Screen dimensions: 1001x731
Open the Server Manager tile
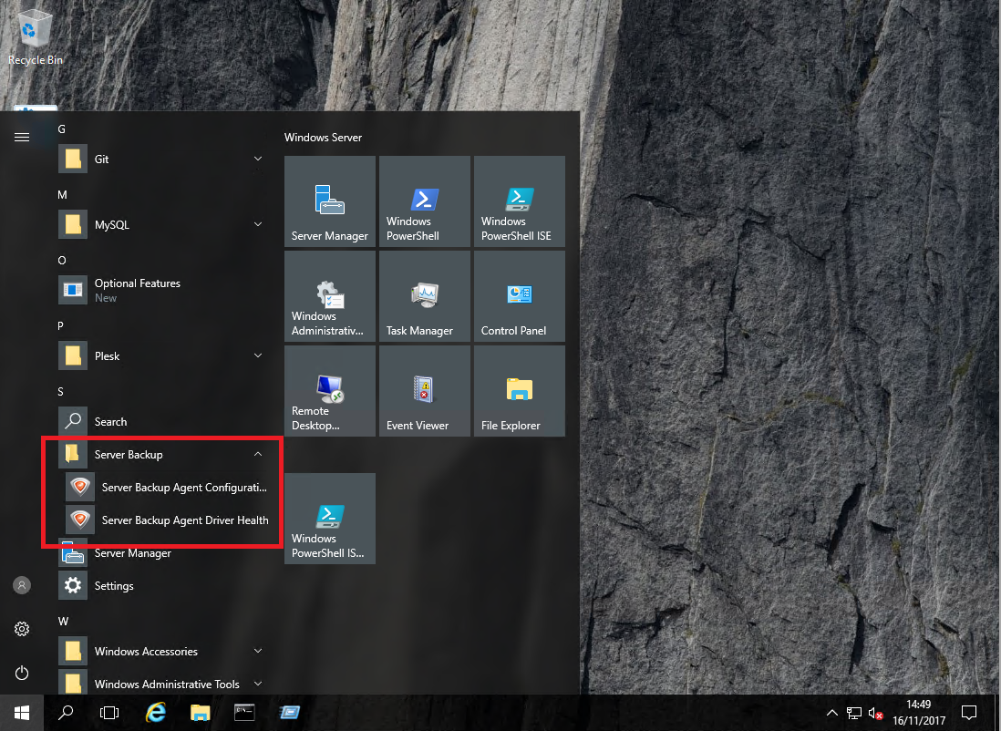point(329,201)
